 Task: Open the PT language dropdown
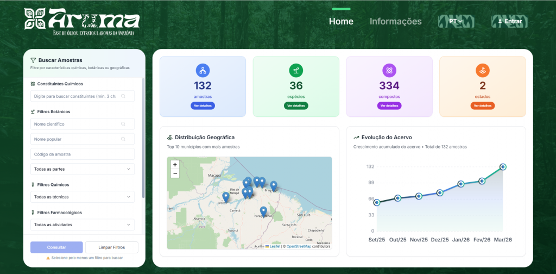tap(456, 22)
